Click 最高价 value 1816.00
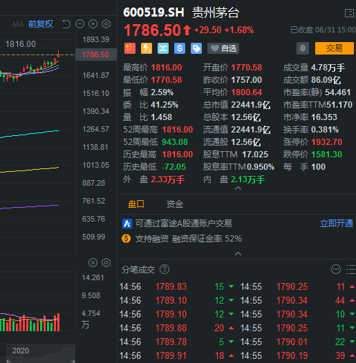Screen dimensions: 356x363 coord(167,68)
